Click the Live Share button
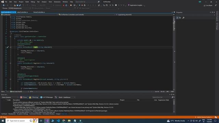This screenshot has height=123, width=219. coord(208,5)
